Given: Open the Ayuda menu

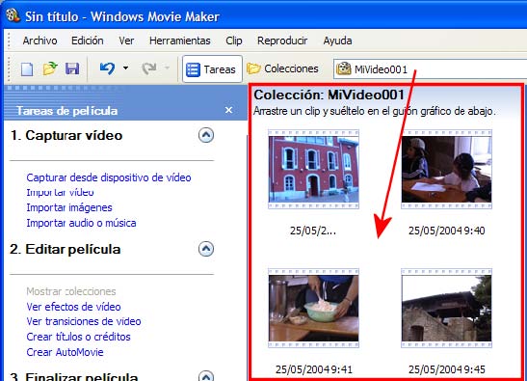Looking at the screenshot, I should tap(337, 41).
